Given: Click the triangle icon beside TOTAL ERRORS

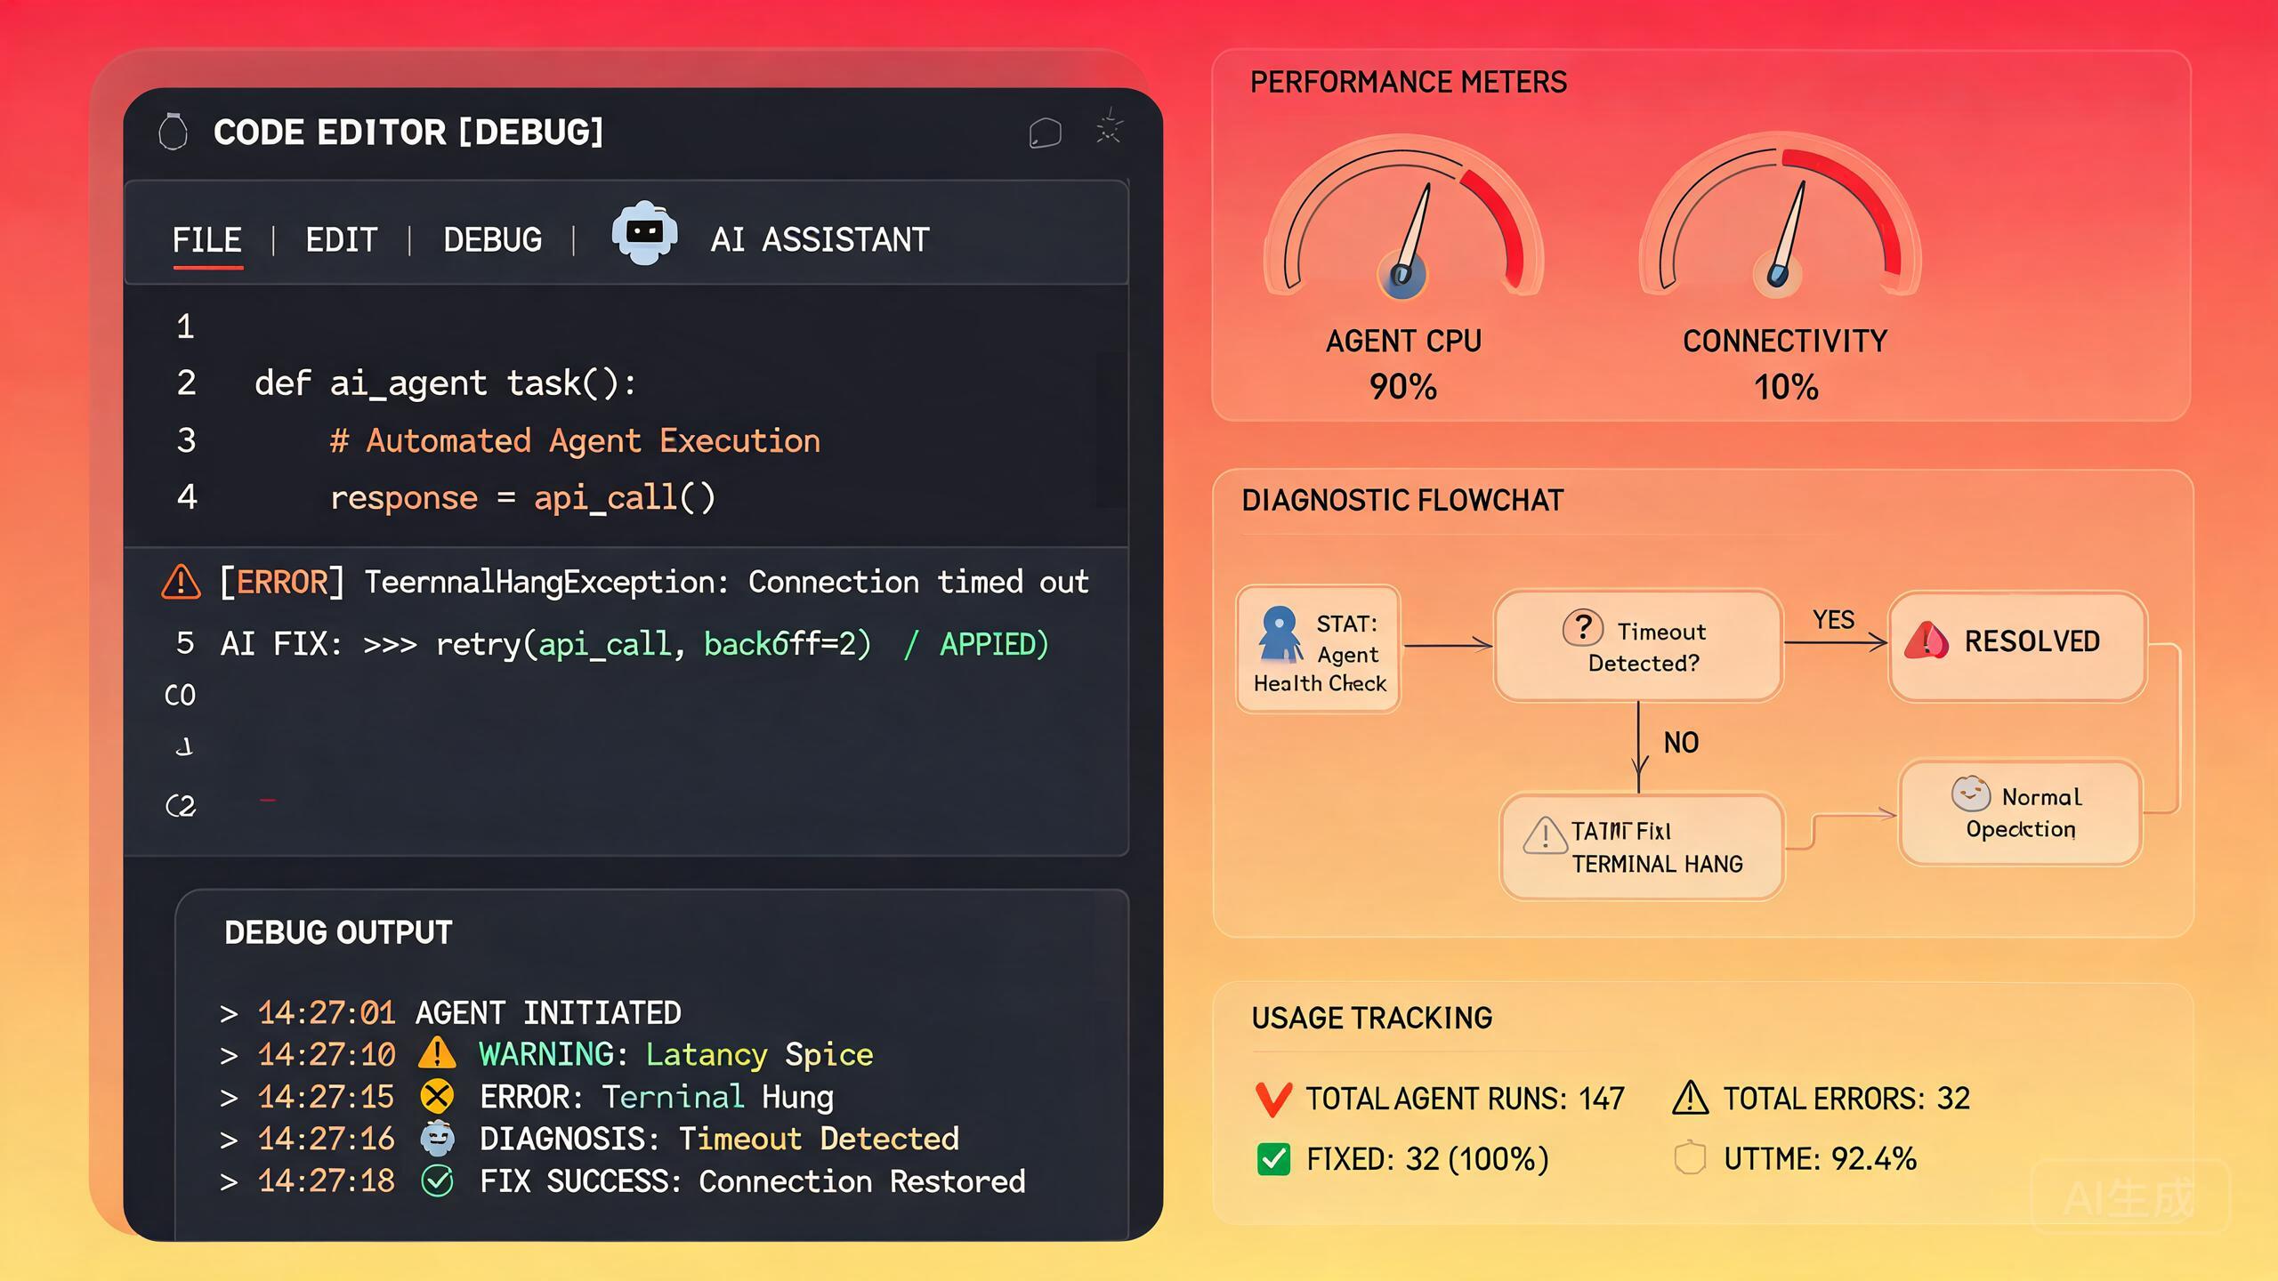Looking at the screenshot, I should (x=1691, y=1098).
